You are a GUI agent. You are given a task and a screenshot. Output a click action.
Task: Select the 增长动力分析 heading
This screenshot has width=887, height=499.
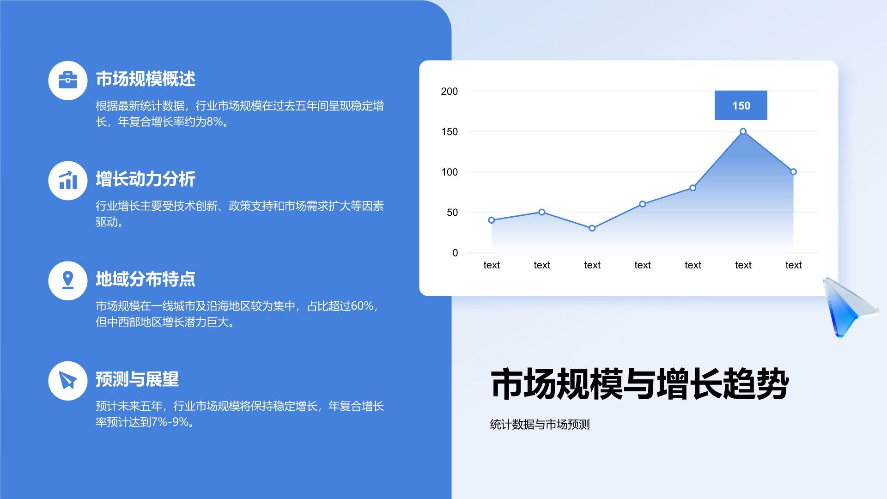tap(146, 179)
